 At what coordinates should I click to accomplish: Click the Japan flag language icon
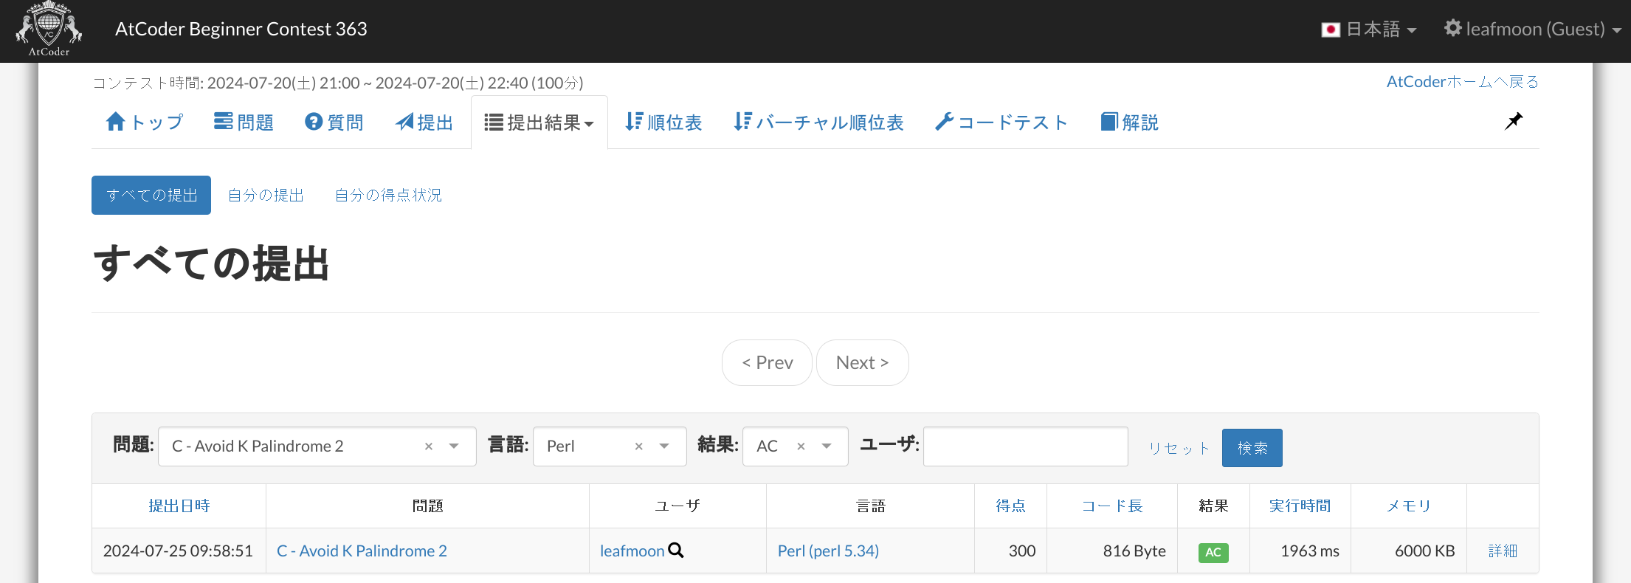pos(1331,30)
